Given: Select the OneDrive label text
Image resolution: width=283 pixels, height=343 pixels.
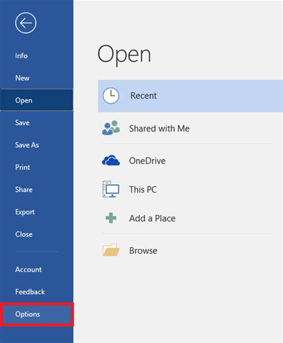Looking at the screenshot, I should 147,161.
